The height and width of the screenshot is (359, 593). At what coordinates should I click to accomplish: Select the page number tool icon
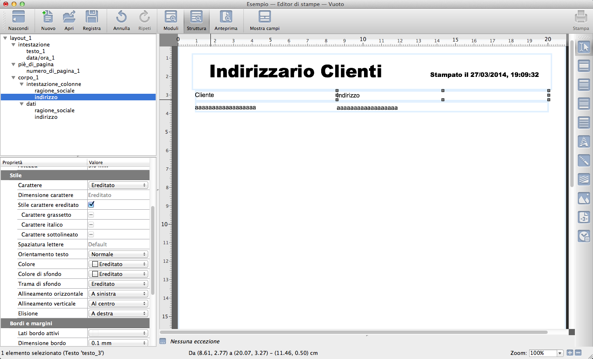pyautogui.click(x=584, y=217)
